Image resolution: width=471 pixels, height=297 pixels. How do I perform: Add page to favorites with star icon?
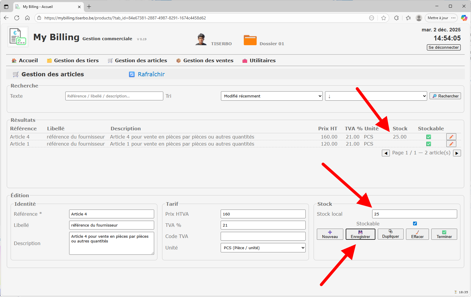[x=384, y=18]
